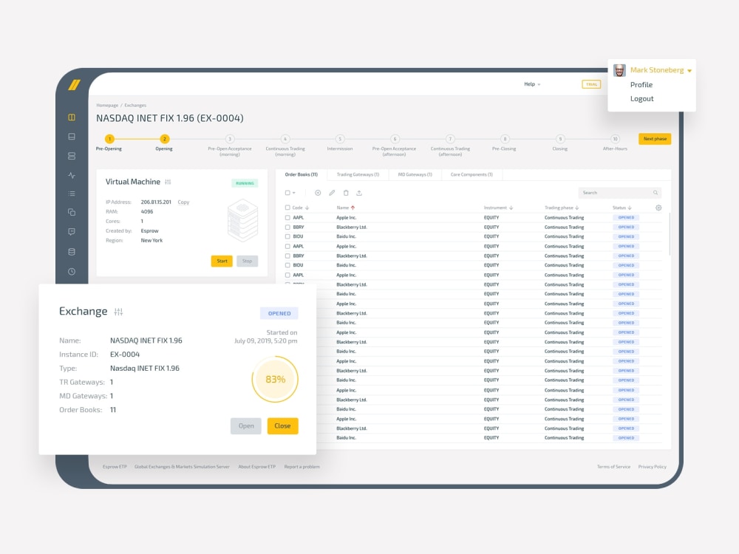739x554 pixels.
Task: Click the Exchanges breadcrumb link
Action: pos(135,106)
